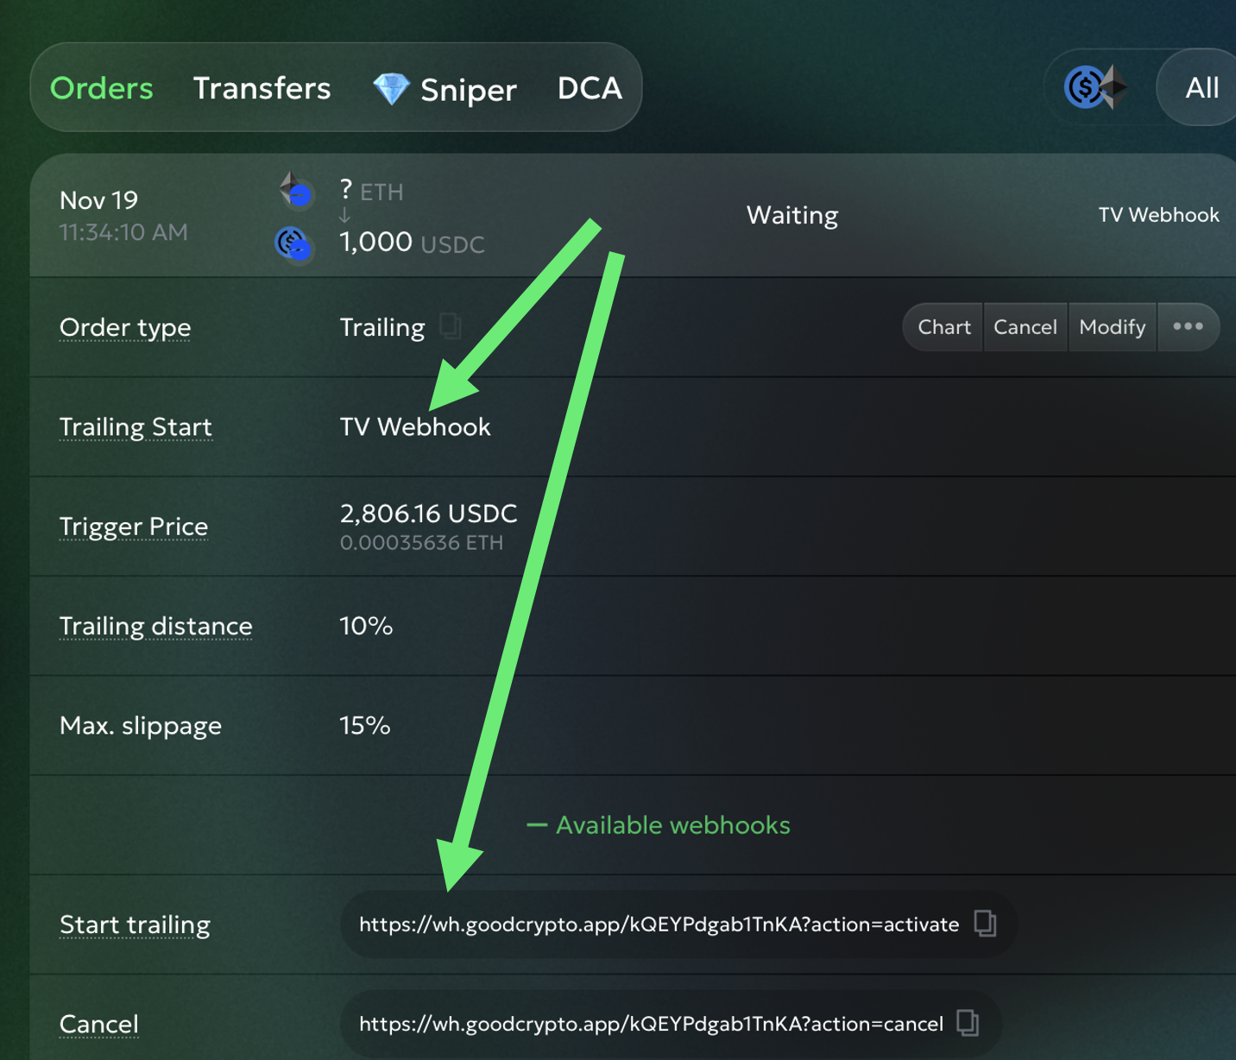The width and height of the screenshot is (1236, 1060).
Task: Click the USDC token icon in order row
Action: 293,243
